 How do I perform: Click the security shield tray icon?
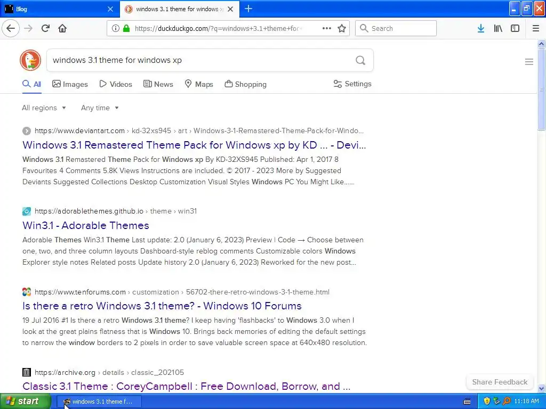point(487,402)
